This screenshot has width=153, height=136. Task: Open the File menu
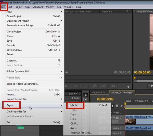3,7
